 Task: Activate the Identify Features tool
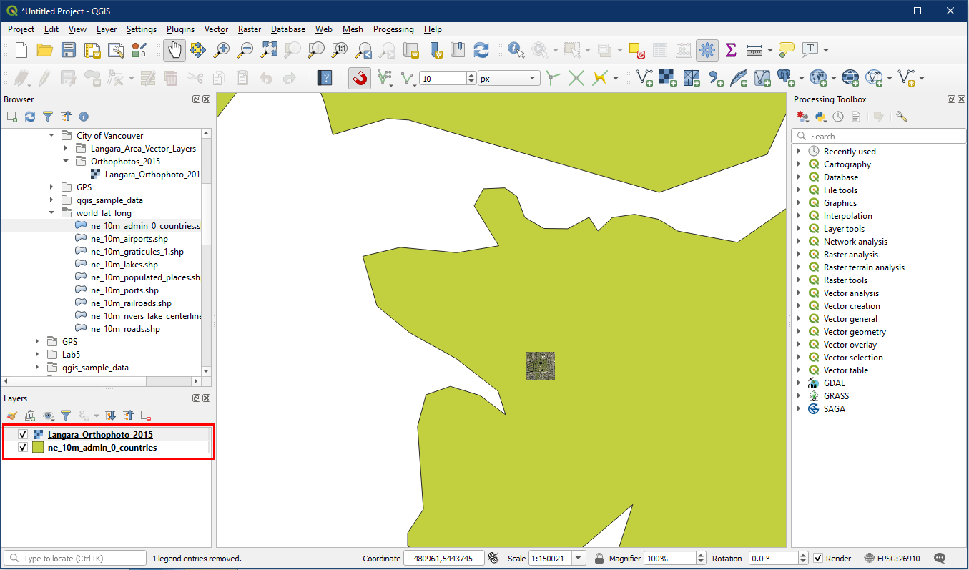coord(515,50)
